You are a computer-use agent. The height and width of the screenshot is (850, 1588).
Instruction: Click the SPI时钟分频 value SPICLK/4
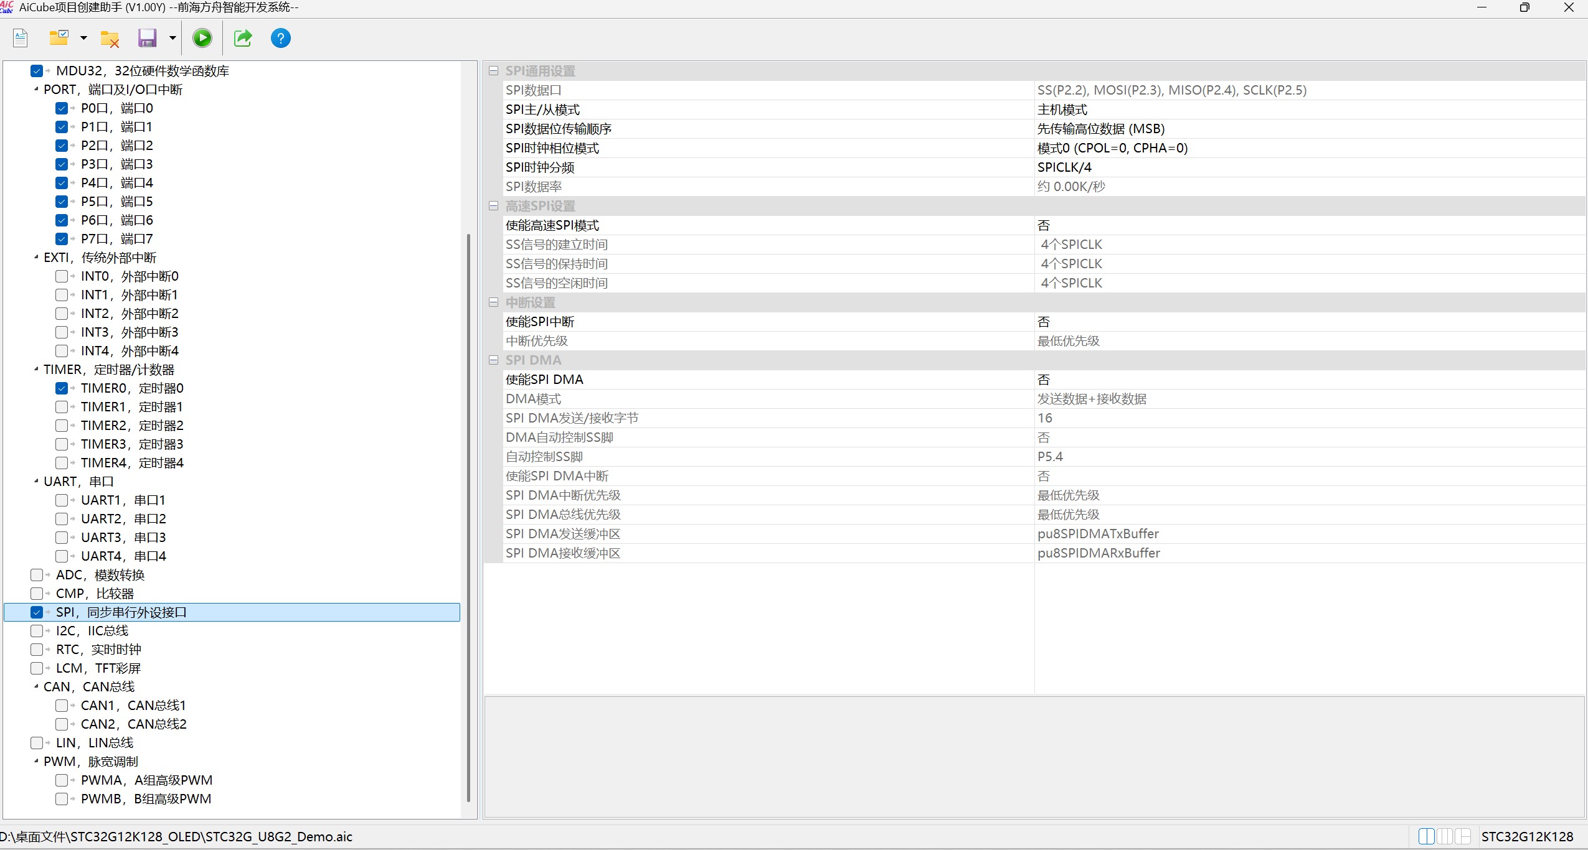coord(1064,167)
